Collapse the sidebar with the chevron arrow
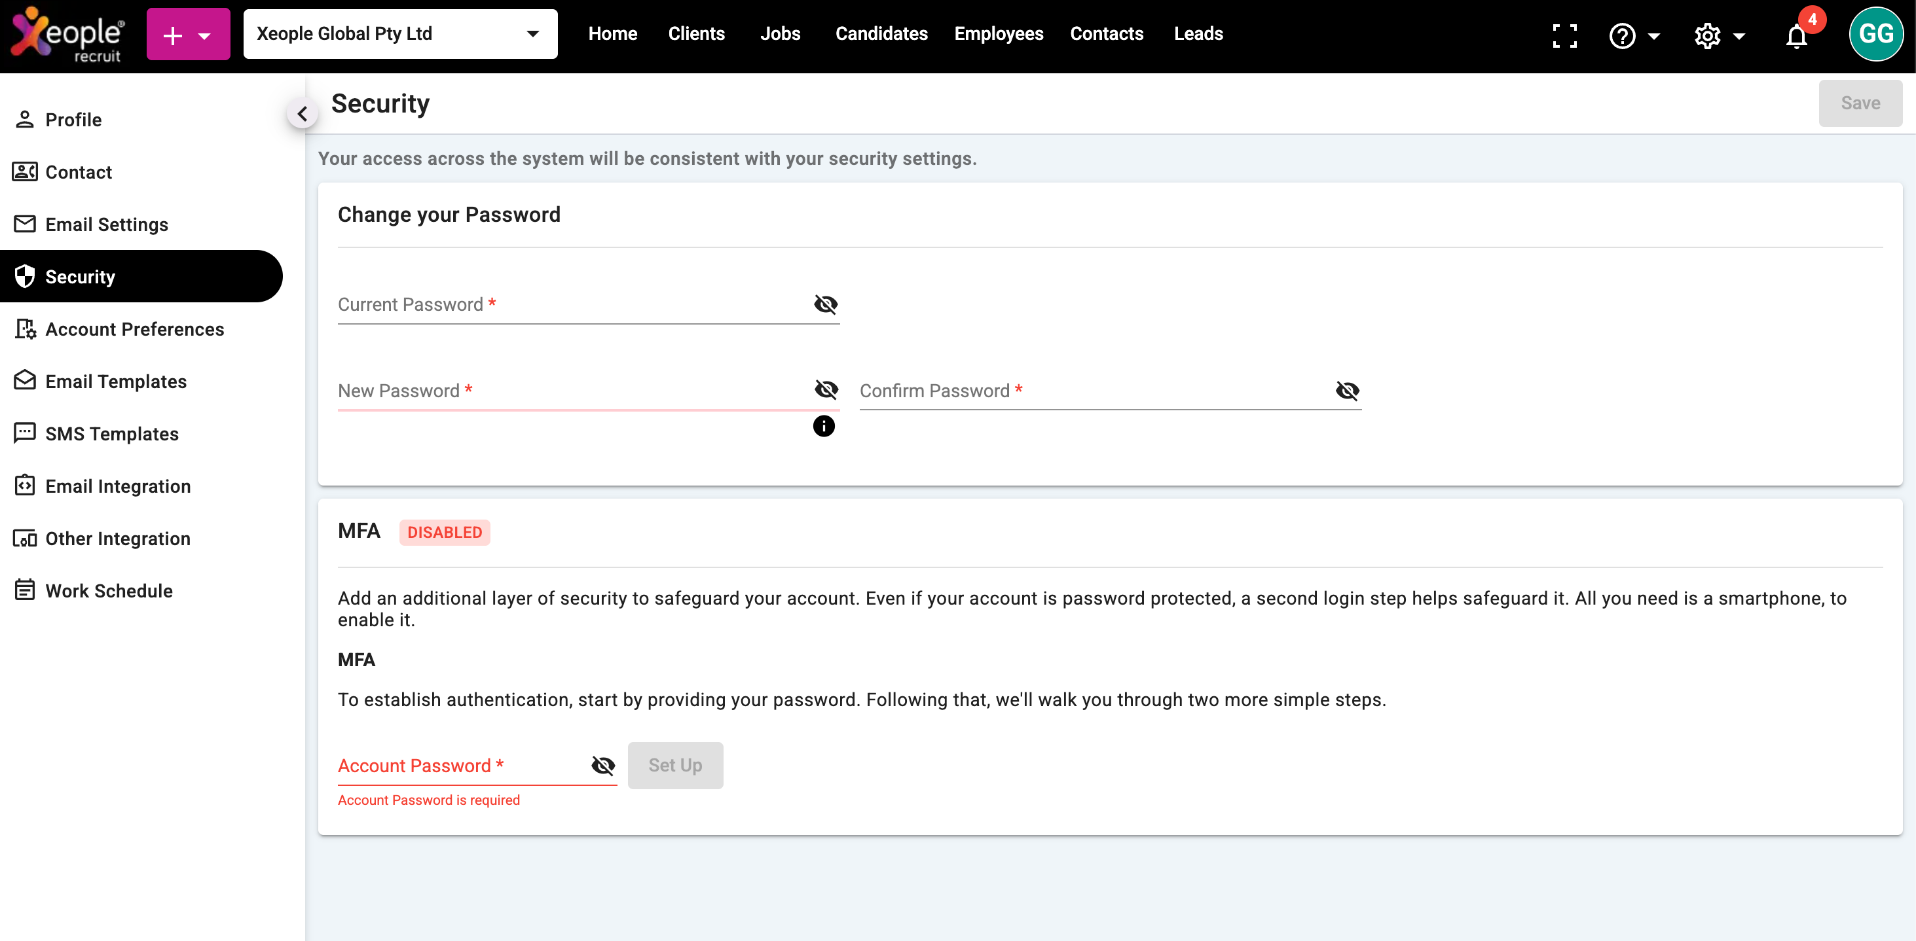 point(302,114)
